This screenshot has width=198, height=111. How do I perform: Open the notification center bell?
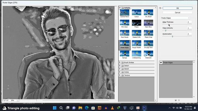coord(195,108)
